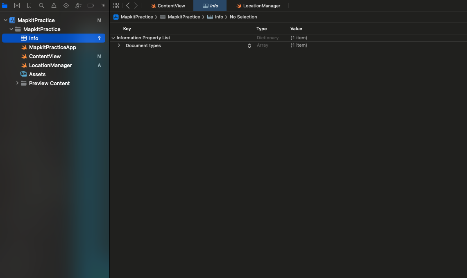The height and width of the screenshot is (278, 467).
Task: Open the Test navigator diamond icon
Action: [x=66, y=5]
